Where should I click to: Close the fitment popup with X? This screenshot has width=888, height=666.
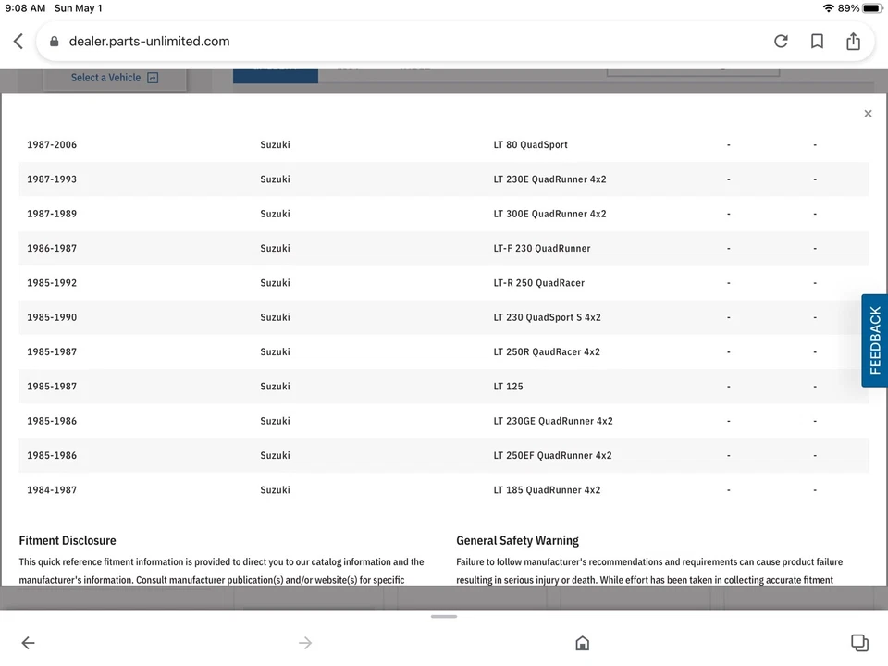point(869,114)
